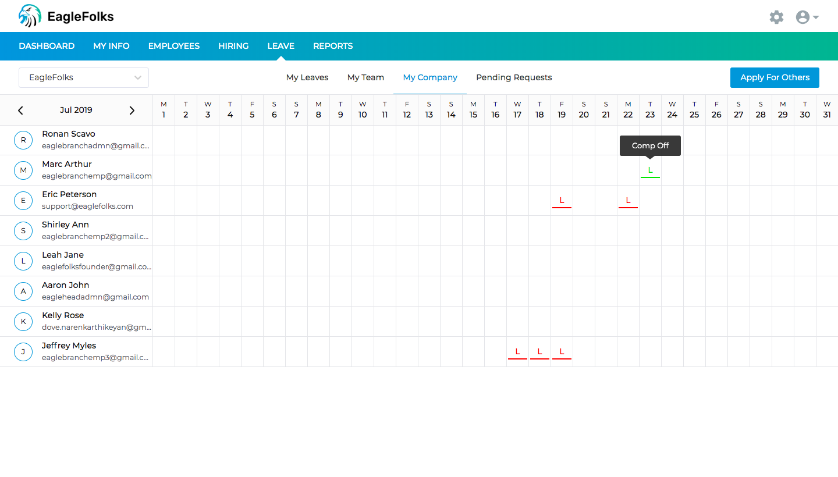
Task: Click email support@eaglefolks.com
Action: (88, 206)
